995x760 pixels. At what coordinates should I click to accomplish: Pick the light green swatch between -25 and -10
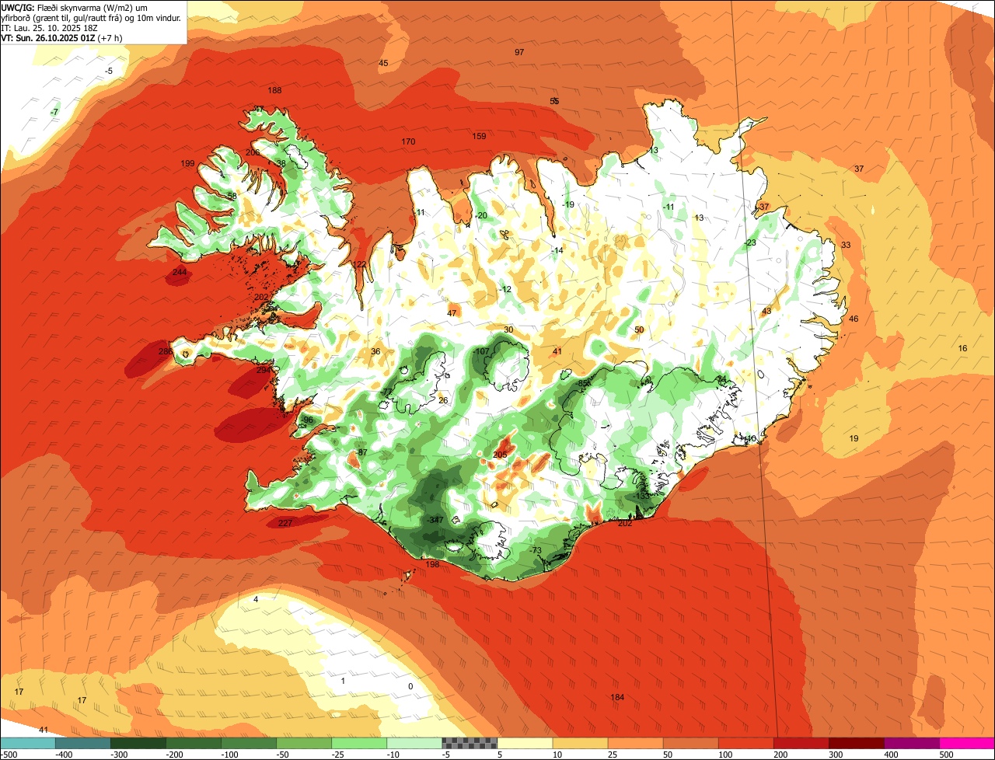point(359,743)
